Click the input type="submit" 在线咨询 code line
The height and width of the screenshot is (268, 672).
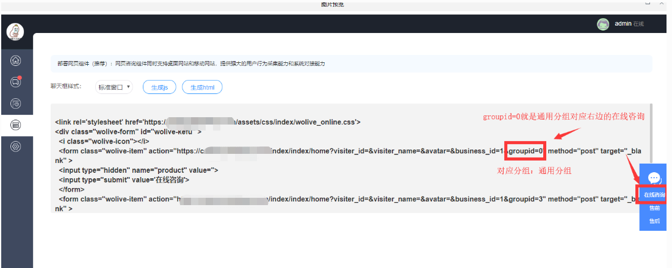pyautogui.click(x=124, y=179)
